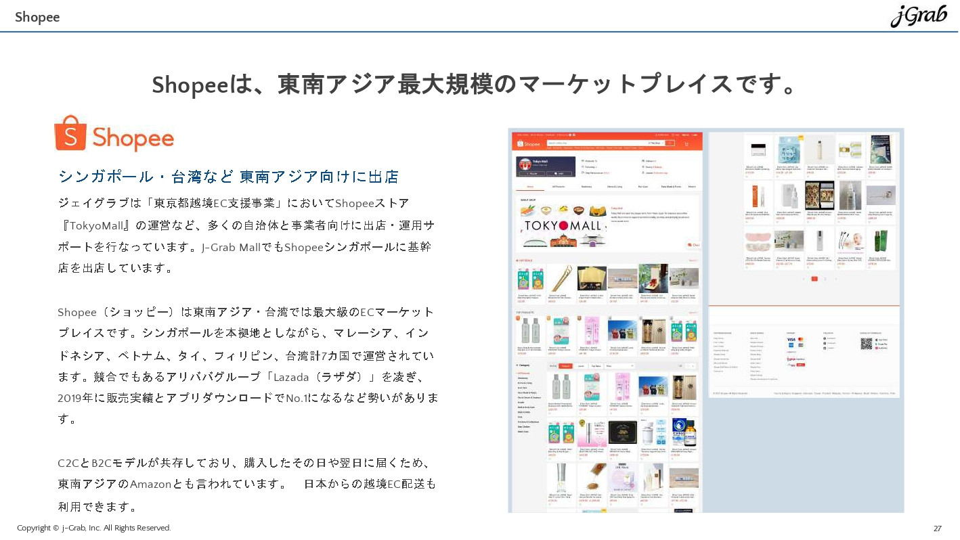Click the Follow button on Tokyo Mall profile
Viewport: 960px width, 540px height.
tap(532, 173)
